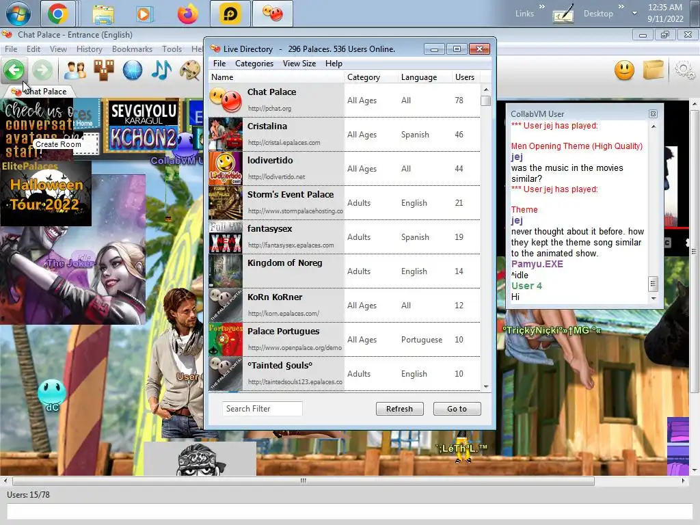This screenshot has height=525, width=700.
Task: Open the cardboard box props icon
Action: pyautogui.click(x=653, y=70)
